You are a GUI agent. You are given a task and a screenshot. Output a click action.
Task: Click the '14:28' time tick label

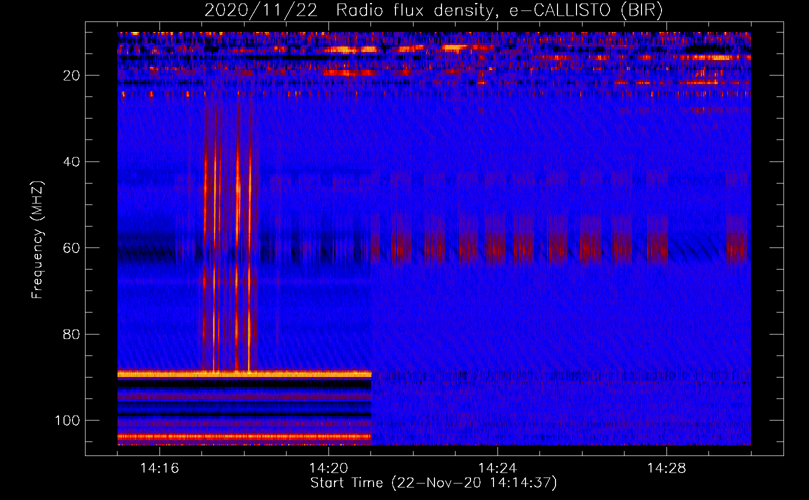click(x=666, y=468)
